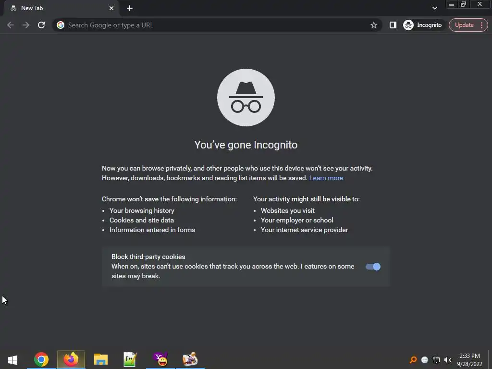Screen dimensions: 492x369
Task: Click "Cookies and site data" bullet text
Action: [x=142, y=220]
